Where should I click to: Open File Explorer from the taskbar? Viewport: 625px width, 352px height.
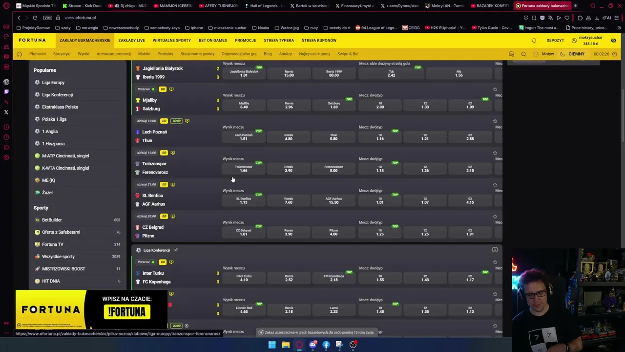click(286, 345)
